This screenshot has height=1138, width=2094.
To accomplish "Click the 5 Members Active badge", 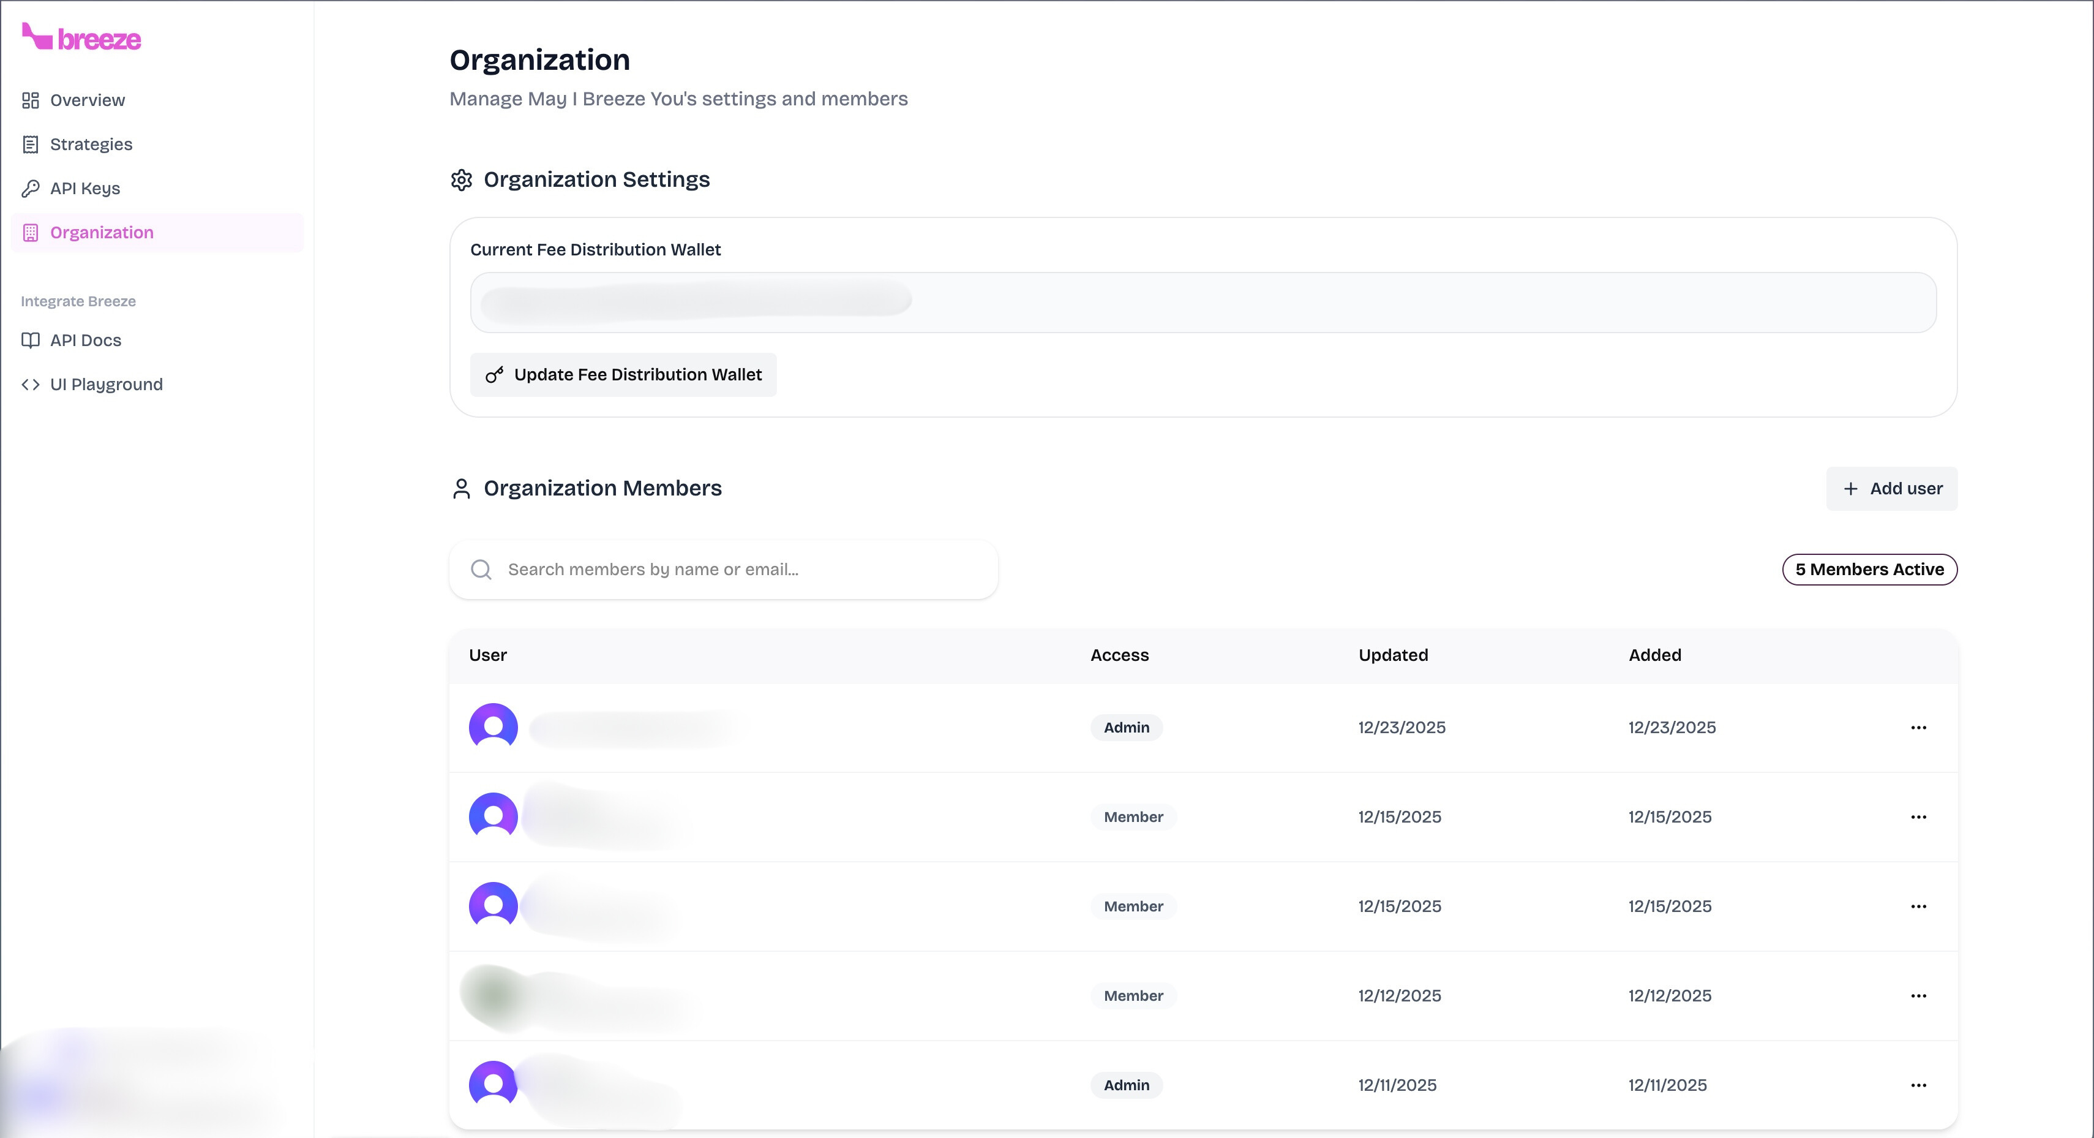I will [1869, 570].
